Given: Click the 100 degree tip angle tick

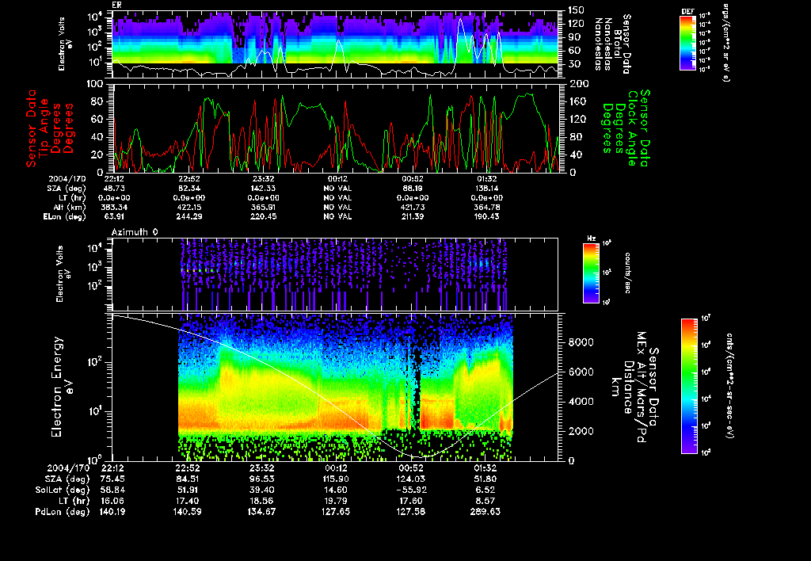Looking at the screenshot, I should click(96, 83).
